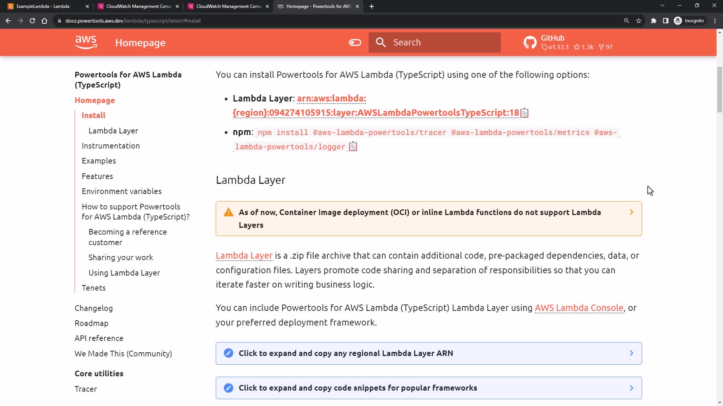
Task: Open browser extensions puzzle icon
Action: click(x=654, y=21)
